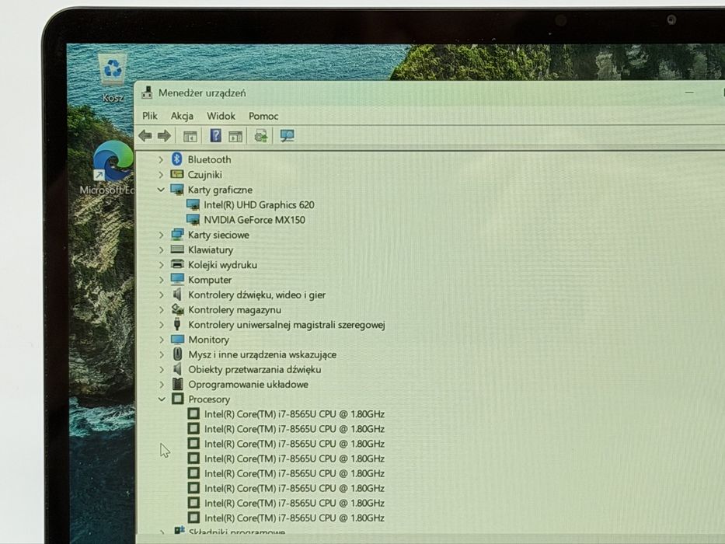Click the Karty sieciowe network adapter icon
725x544 pixels.
tap(177, 235)
